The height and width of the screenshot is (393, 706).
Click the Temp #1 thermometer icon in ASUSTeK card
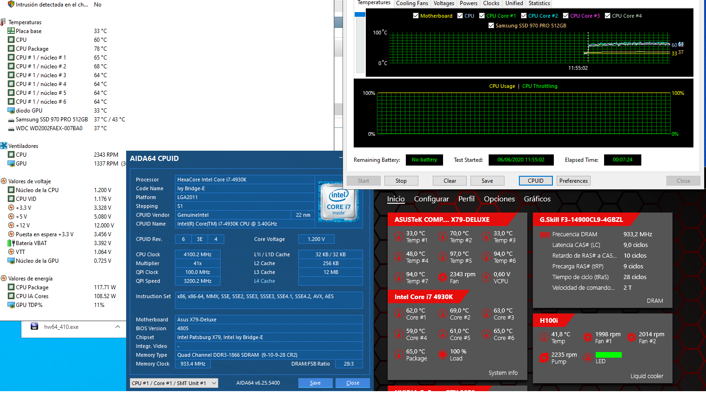[x=399, y=236]
